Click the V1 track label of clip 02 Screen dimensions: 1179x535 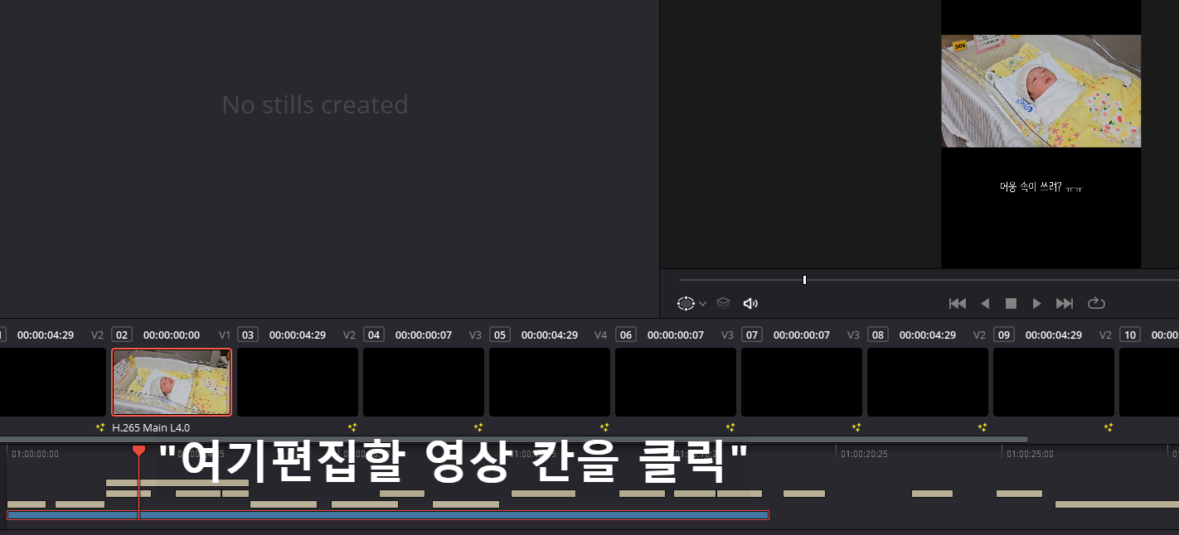pyautogui.click(x=225, y=335)
